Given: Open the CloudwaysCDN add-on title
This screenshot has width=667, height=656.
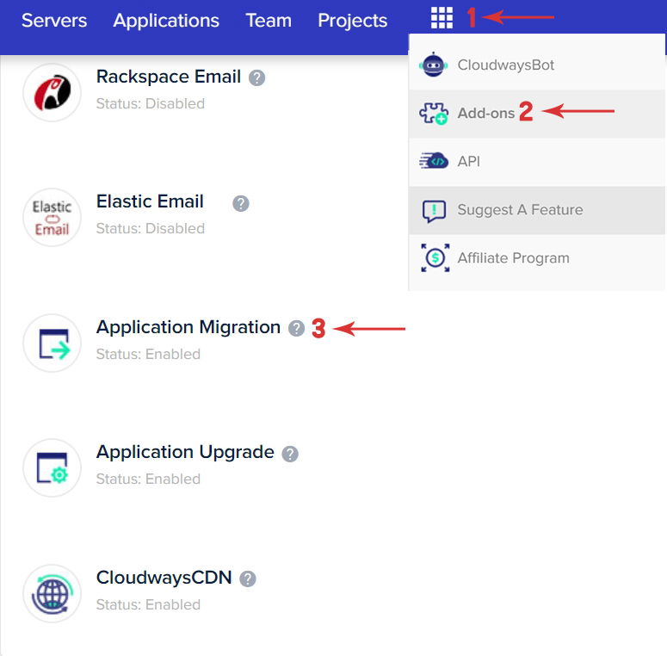Looking at the screenshot, I should click(x=164, y=578).
